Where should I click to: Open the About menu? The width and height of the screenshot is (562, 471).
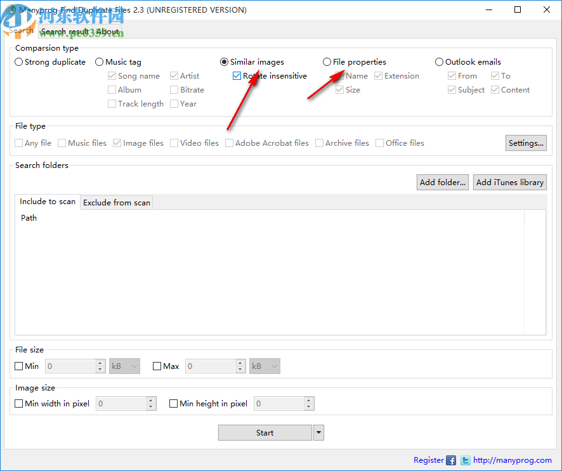(x=107, y=31)
